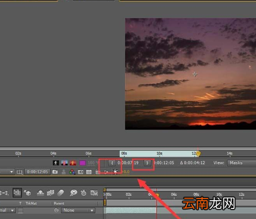This screenshot has width=256, height=219.
Task: Click the 3D view options icon
Action: tap(106, 172)
